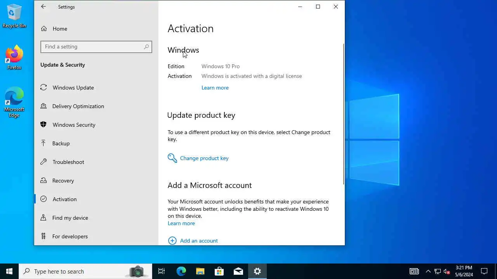
Task: Open Windows Update settings
Action: [96, 88]
